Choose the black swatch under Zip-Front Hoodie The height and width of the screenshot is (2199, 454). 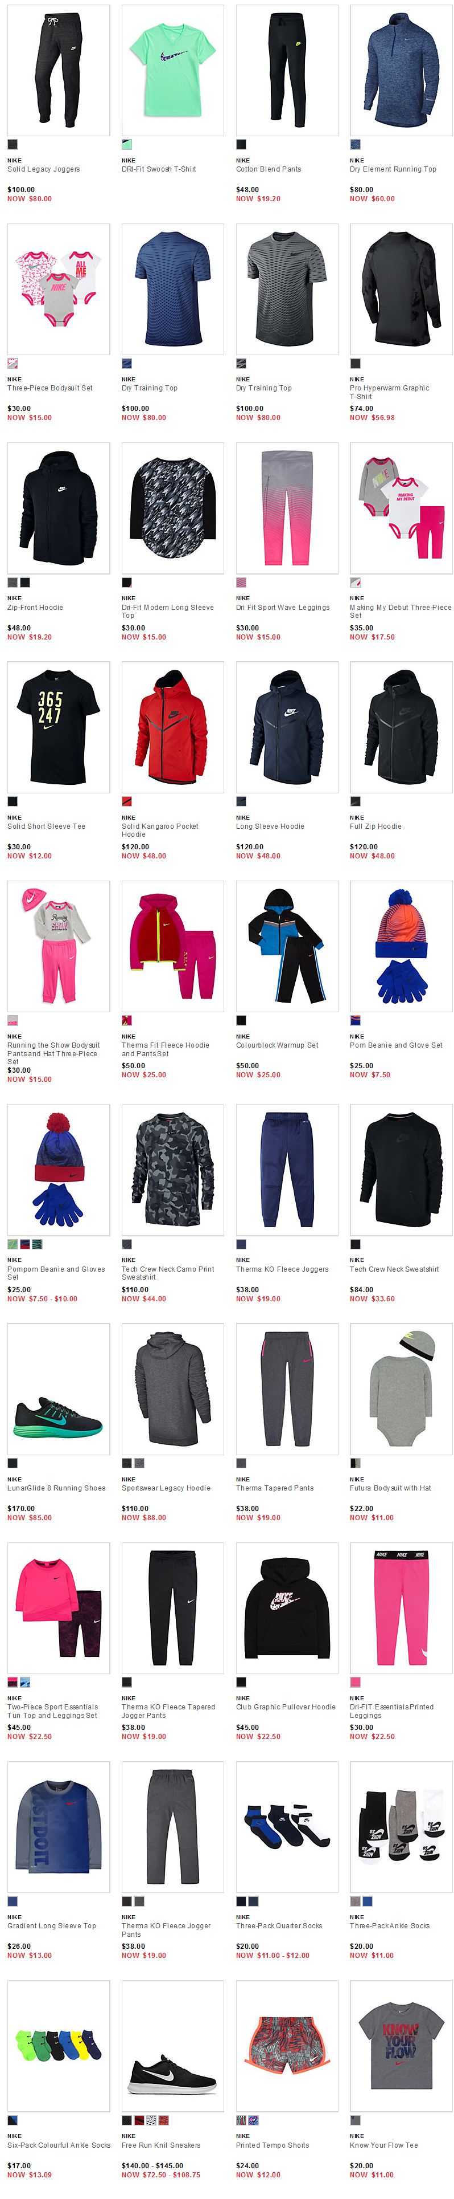(x=26, y=582)
